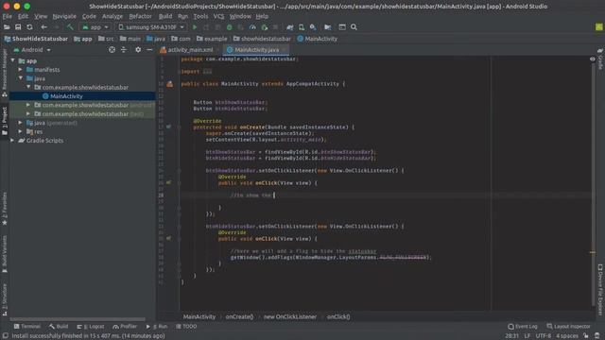Click the window layout icon in toolbar

342,27
